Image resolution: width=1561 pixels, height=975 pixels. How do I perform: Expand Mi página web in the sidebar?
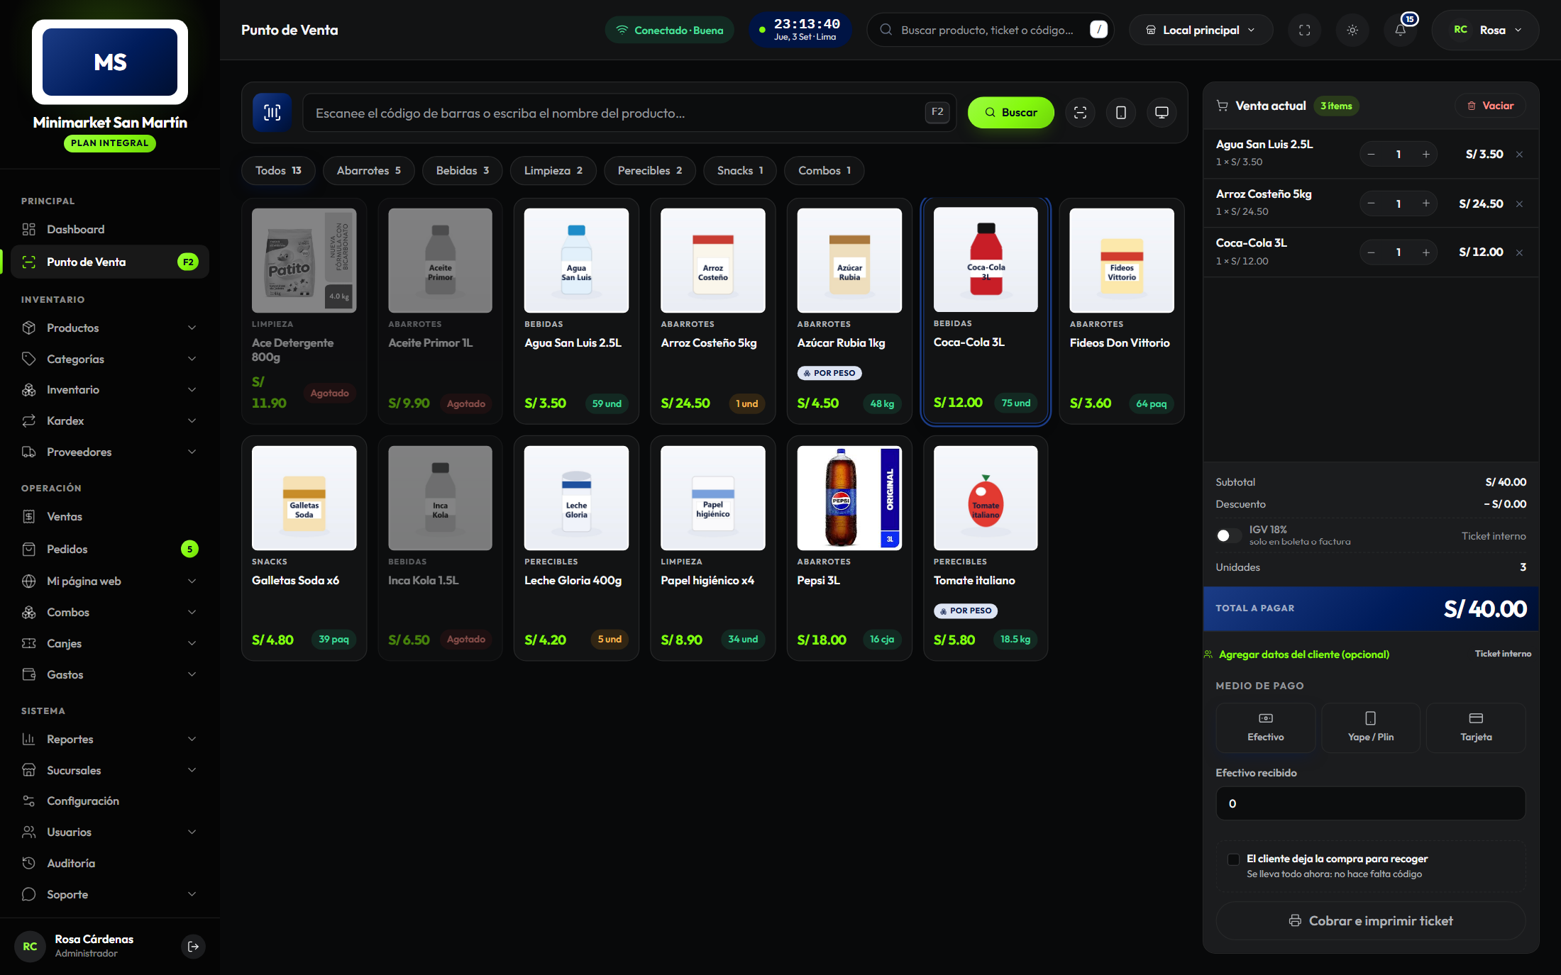click(110, 581)
